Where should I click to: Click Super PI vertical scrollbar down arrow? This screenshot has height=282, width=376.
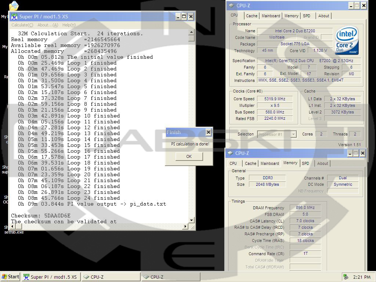pos(191,220)
